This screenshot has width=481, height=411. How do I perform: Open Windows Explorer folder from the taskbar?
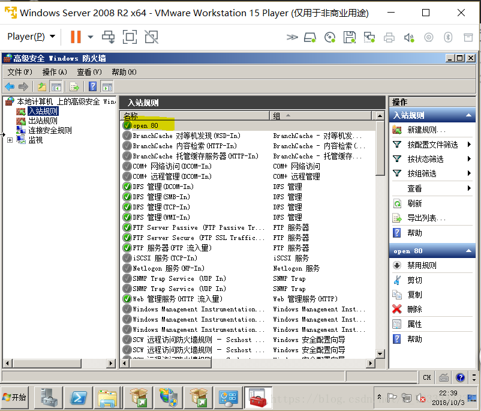107,398
